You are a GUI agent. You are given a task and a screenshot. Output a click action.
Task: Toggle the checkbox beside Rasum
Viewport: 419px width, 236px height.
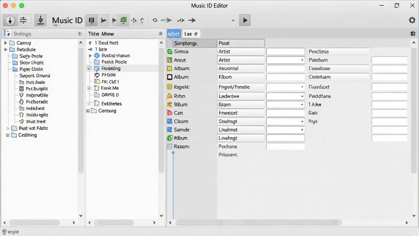170,147
